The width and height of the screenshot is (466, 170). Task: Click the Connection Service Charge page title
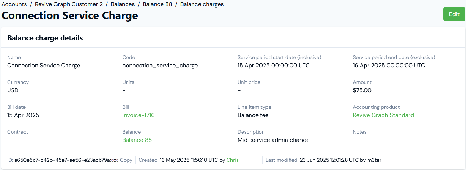70,16
